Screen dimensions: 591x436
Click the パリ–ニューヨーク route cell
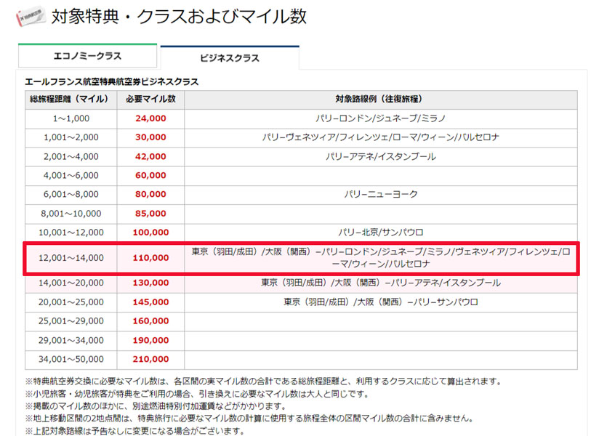pos(381,195)
